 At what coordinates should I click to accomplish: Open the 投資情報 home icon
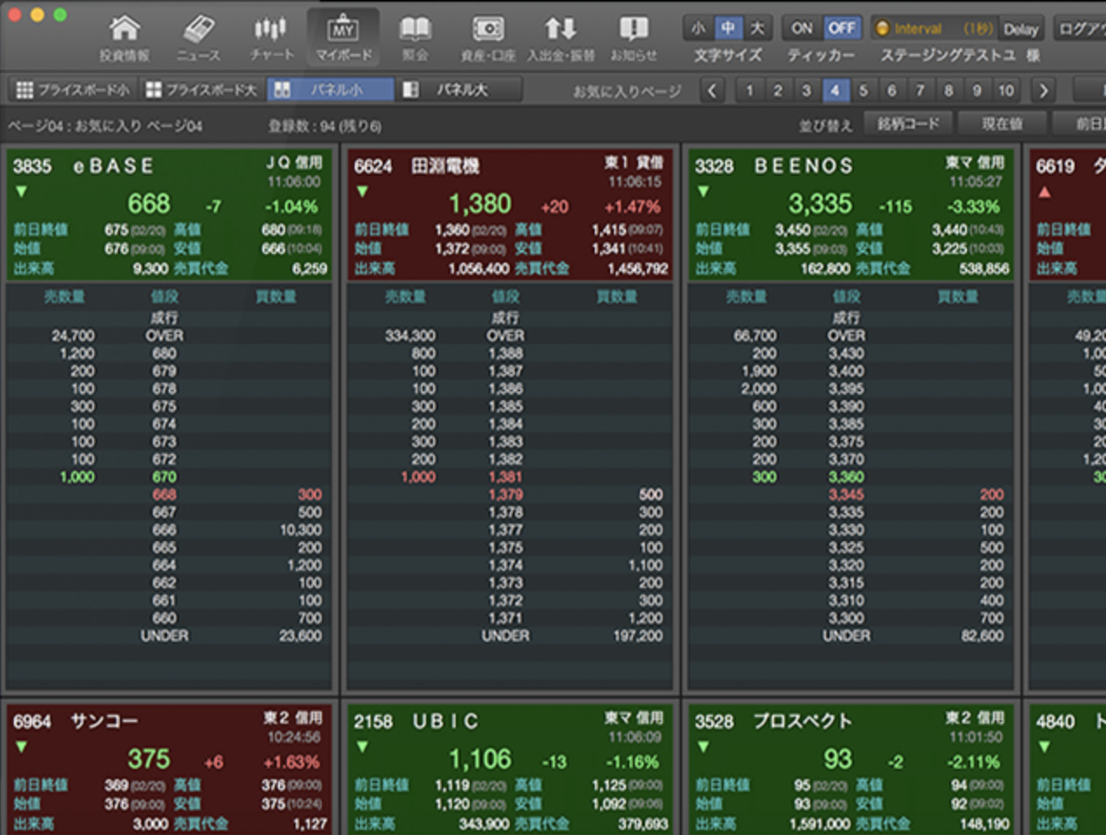click(x=124, y=37)
